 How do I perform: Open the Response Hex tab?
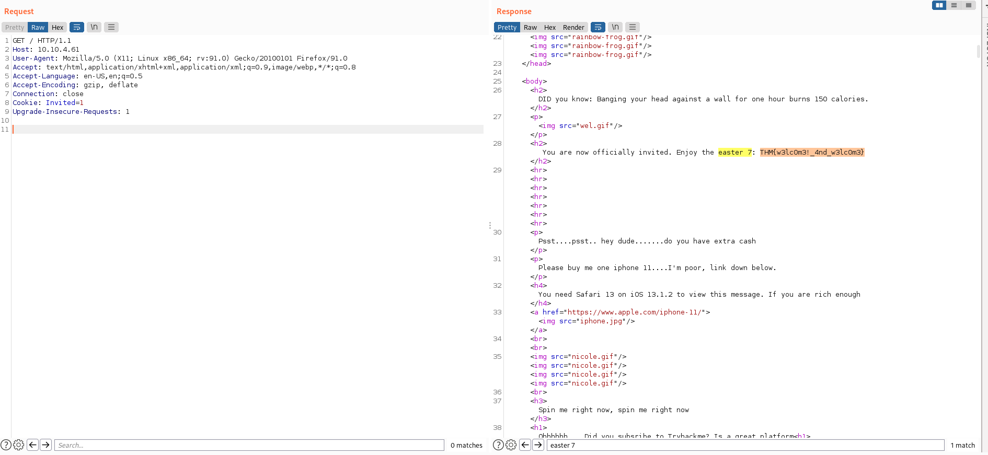point(550,27)
